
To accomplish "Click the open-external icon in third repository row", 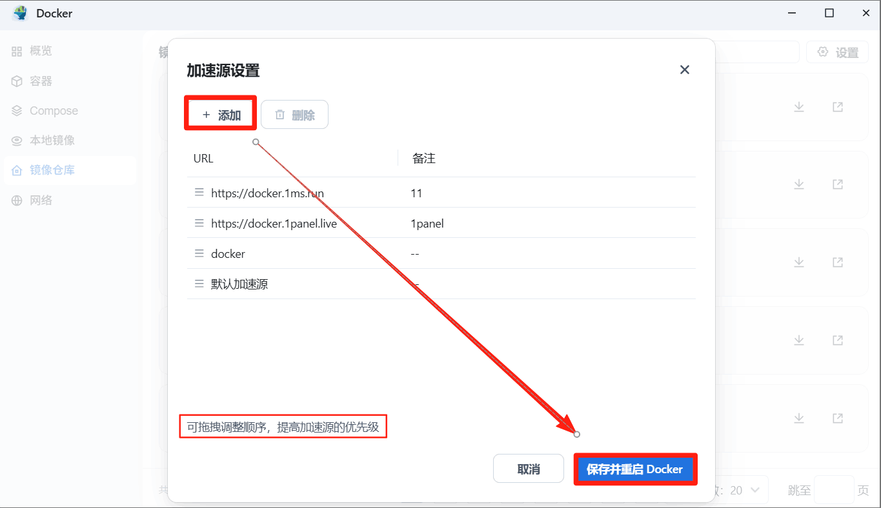I will 838,262.
